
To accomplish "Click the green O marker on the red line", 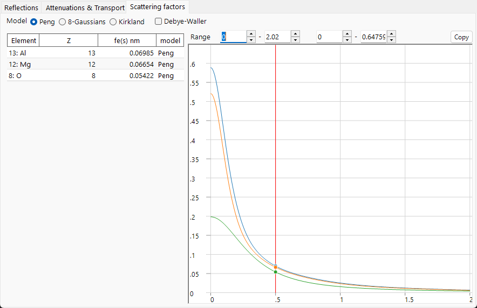I will click(276, 272).
